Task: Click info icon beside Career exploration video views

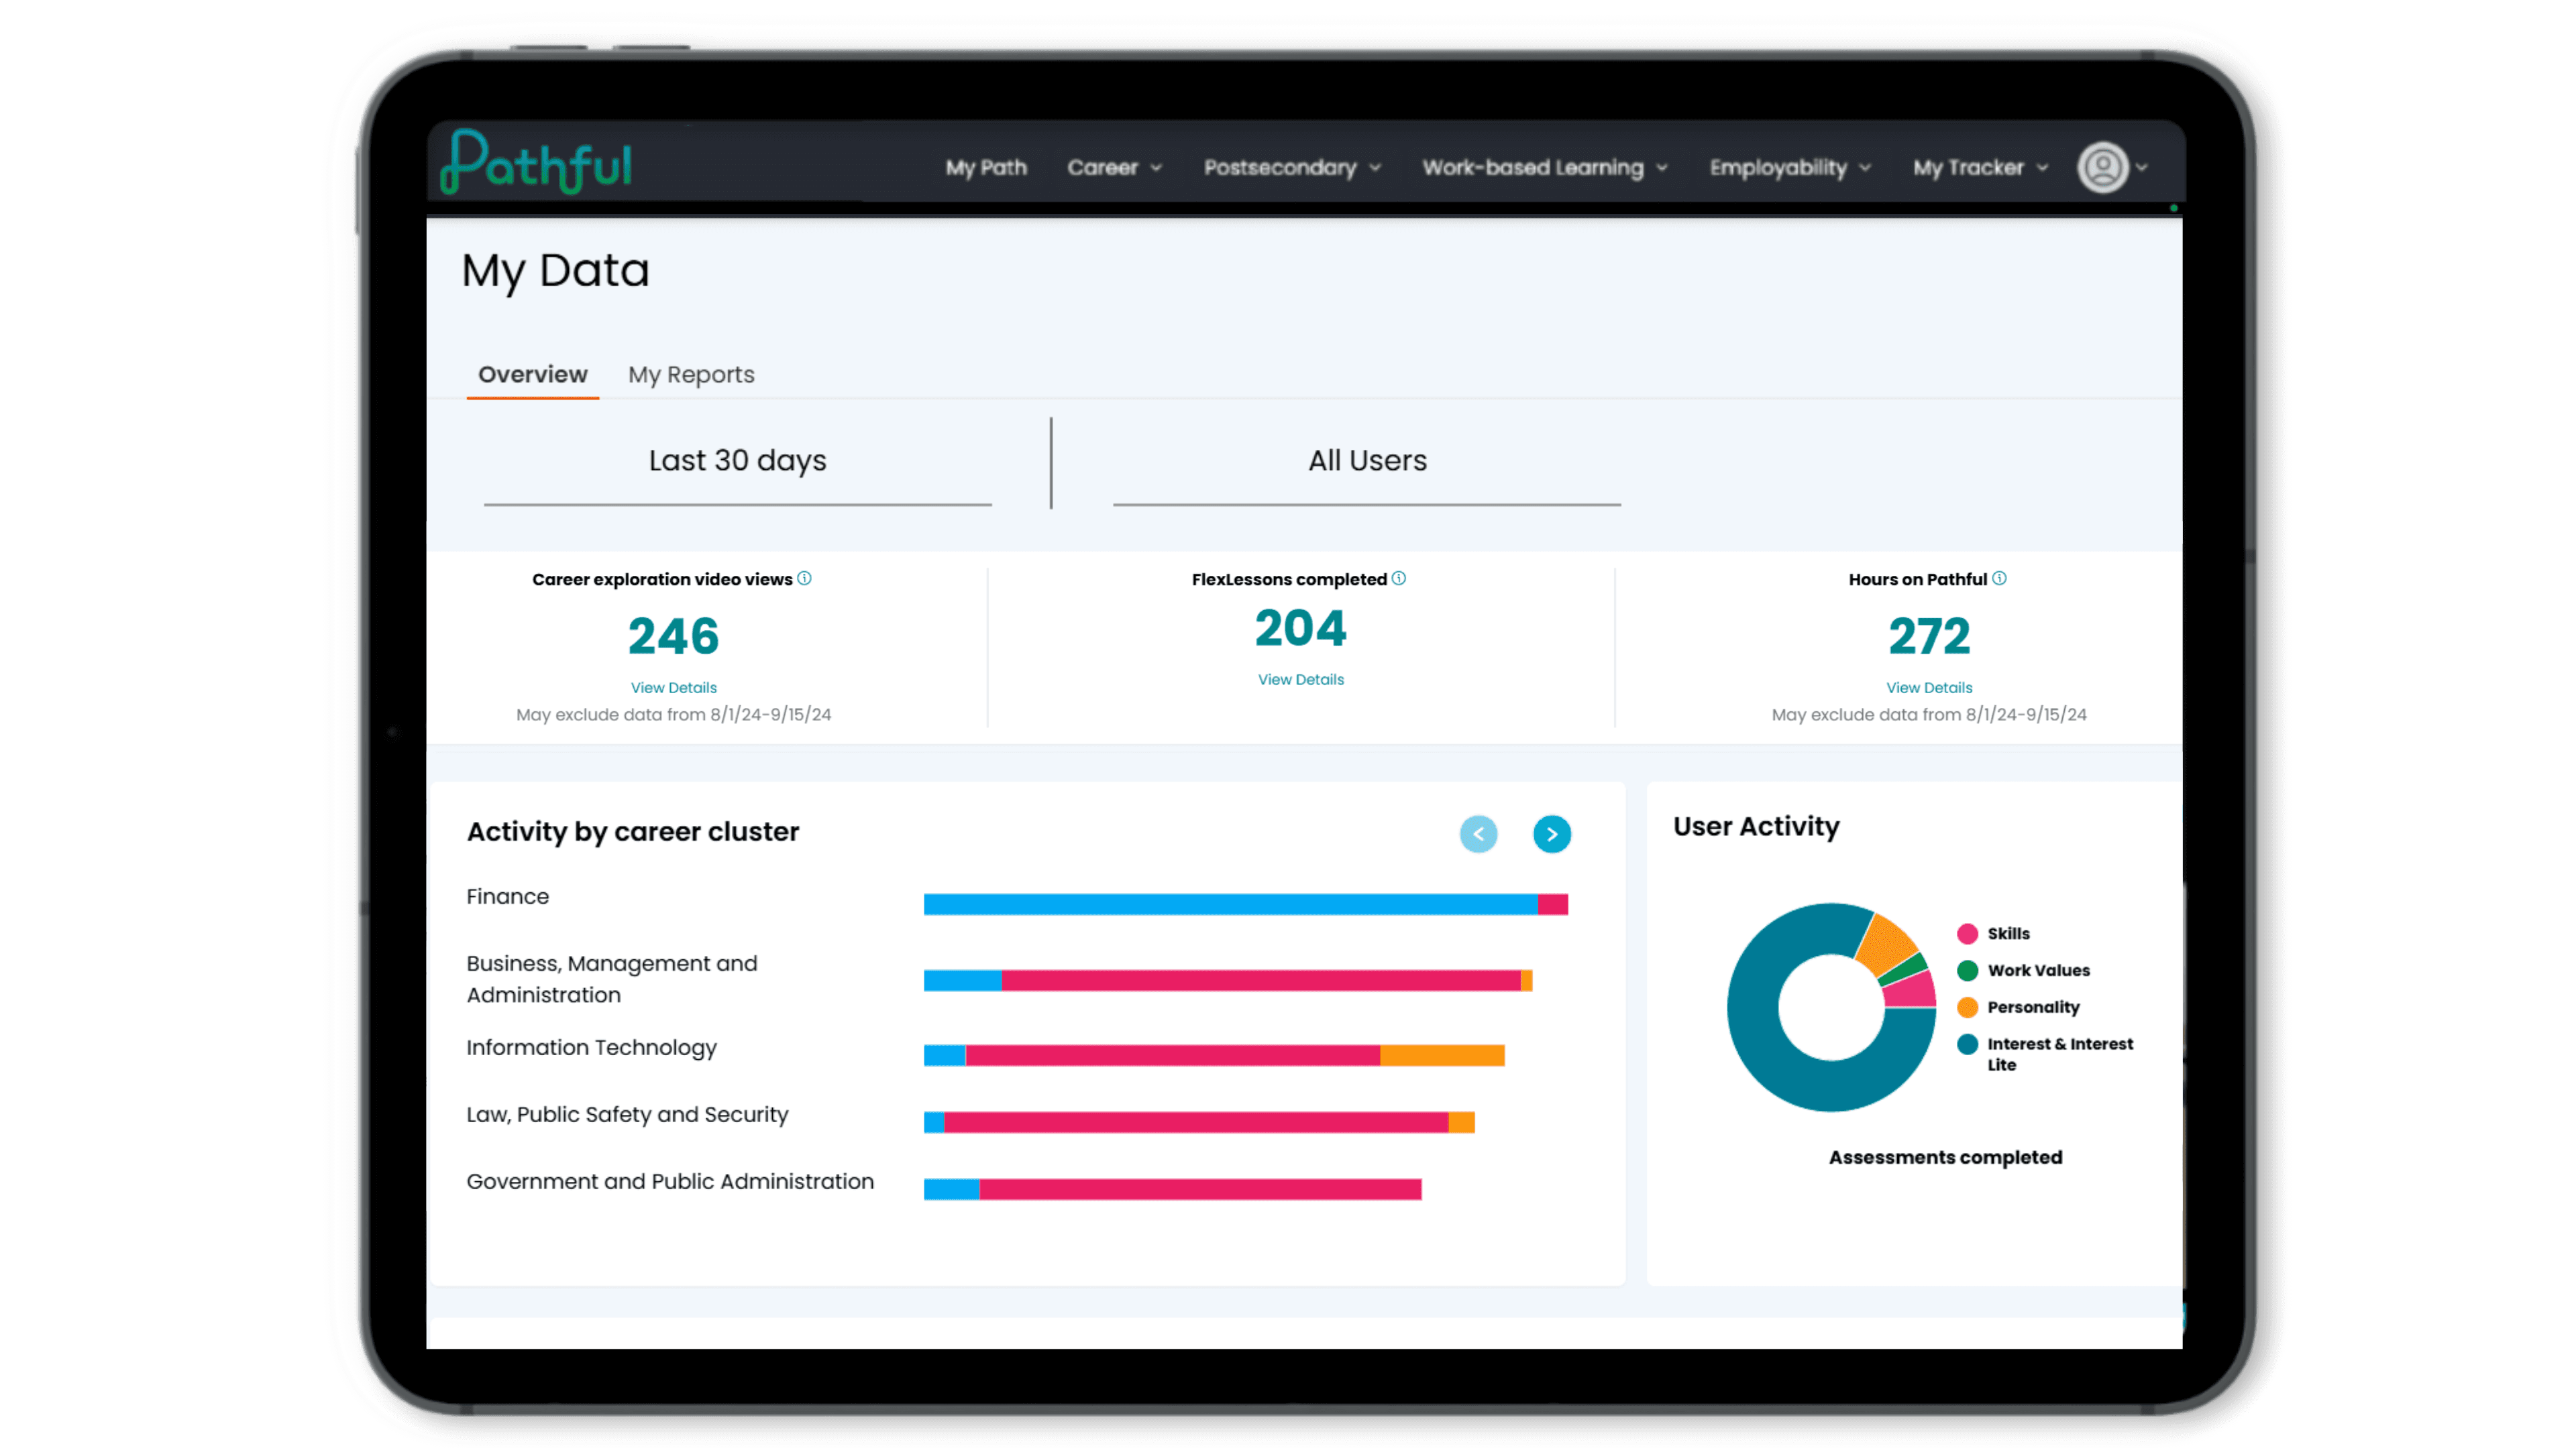Action: pyautogui.click(x=804, y=579)
